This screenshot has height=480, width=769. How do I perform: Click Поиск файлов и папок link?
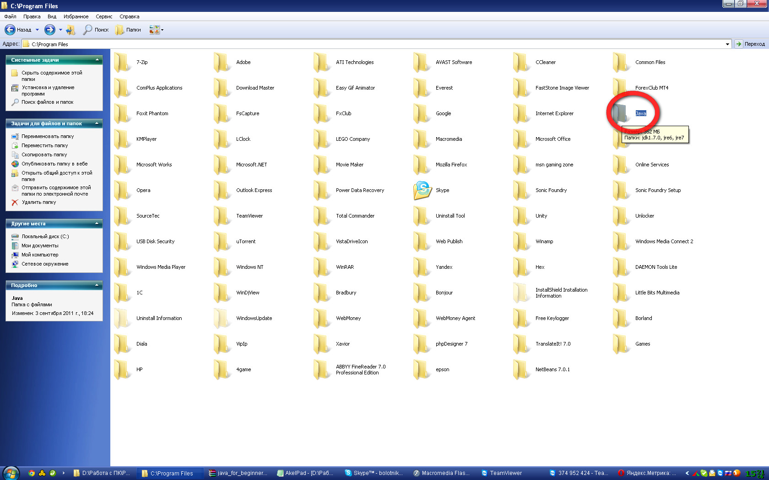tap(47, 102)
